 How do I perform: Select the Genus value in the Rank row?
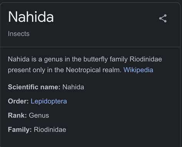pos(39,116)
